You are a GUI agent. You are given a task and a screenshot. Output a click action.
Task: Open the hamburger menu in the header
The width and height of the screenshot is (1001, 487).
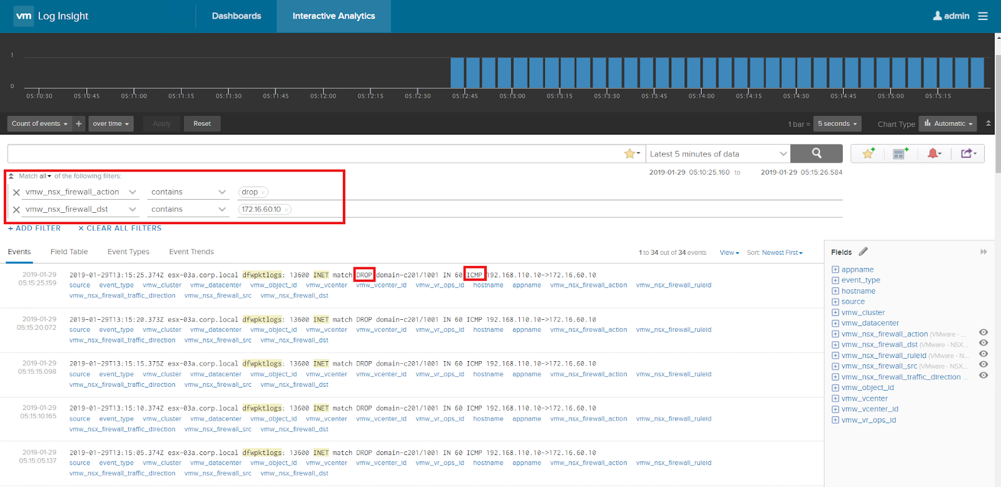(x=983, y=16)
